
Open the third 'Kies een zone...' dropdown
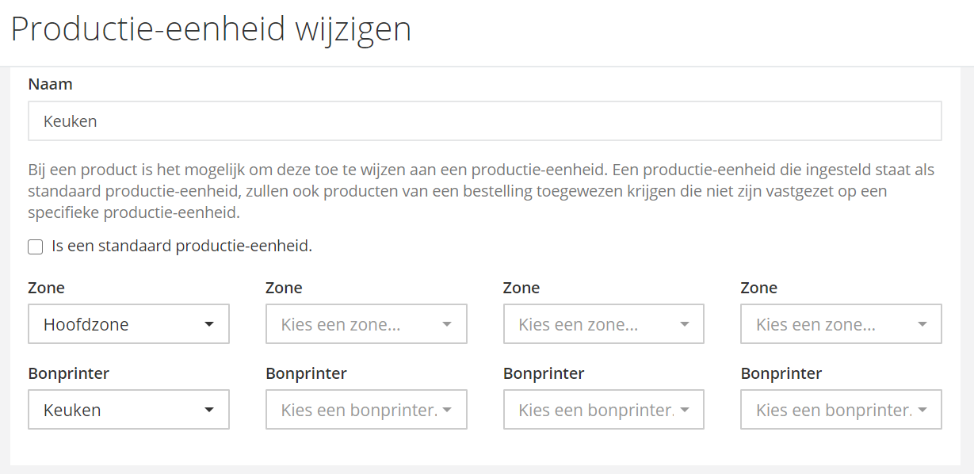click(603, 324)
